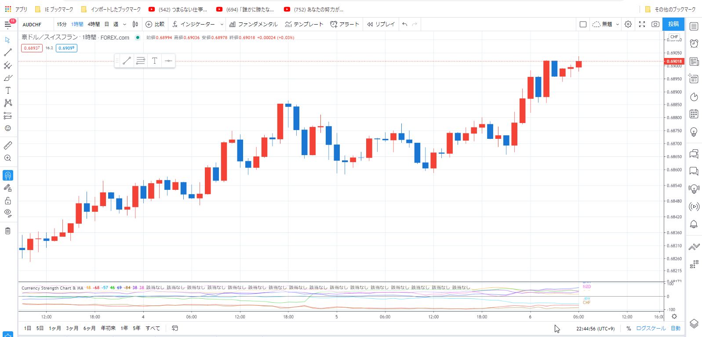The height and width of the screenshot is (337, 702).
Task: Open the watchlist panel icon
Action: coord(694,26)
